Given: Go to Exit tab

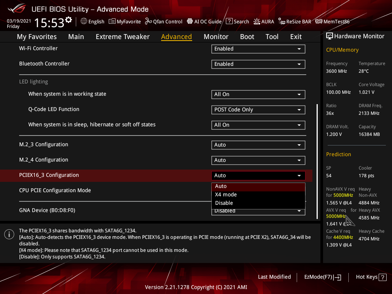Looking at the screenshot, I should (x=296, y=37).
